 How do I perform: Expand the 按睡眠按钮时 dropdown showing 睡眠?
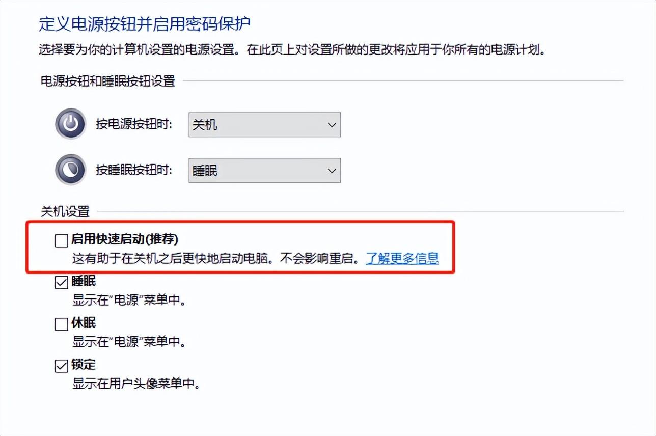pyautogui.click(x=264, y=171)
